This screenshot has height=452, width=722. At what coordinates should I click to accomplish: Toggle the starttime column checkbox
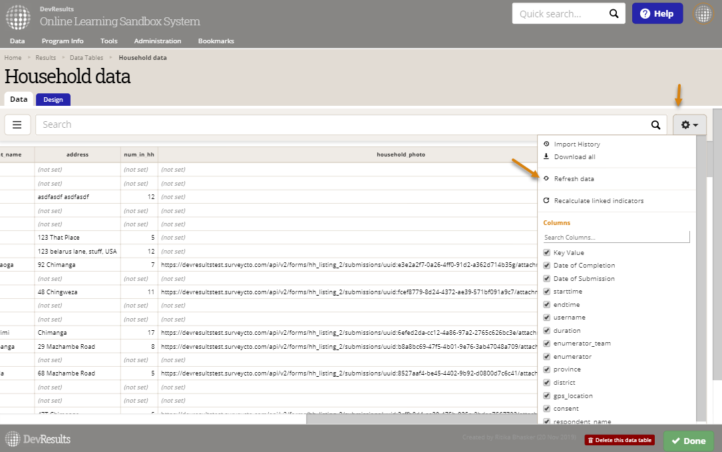coord(547,291)
